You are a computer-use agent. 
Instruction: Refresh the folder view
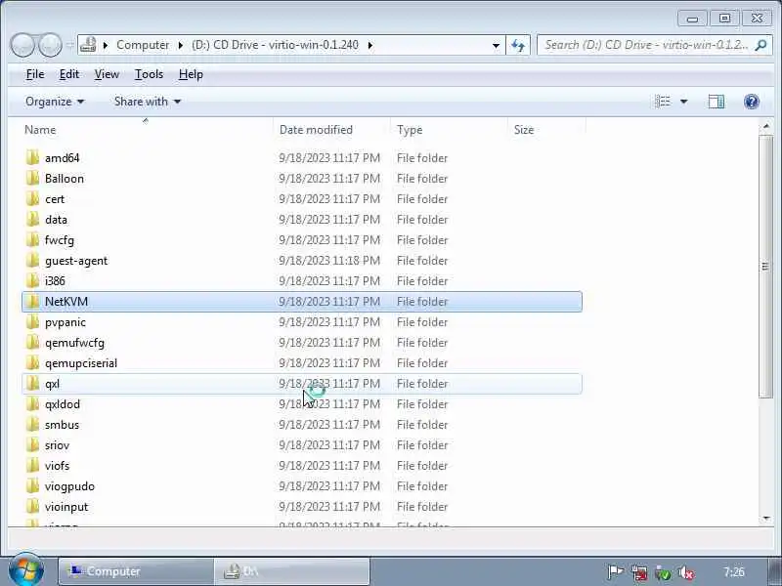point(518,45)
